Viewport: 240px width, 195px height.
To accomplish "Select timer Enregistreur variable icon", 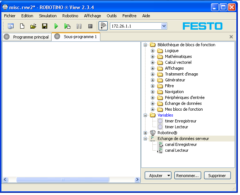I will 160,121.
